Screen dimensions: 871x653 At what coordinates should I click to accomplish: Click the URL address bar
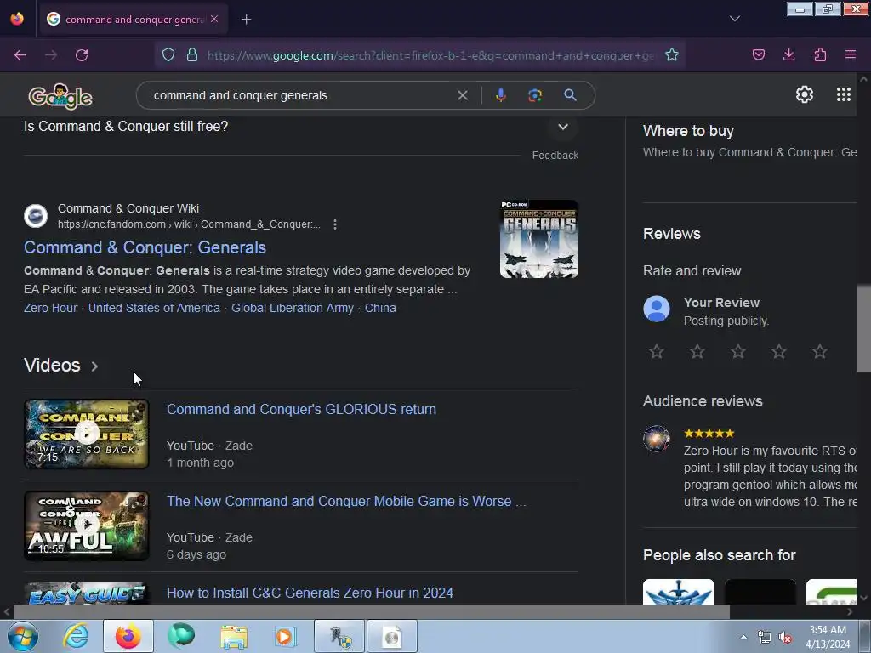click(430, 55)
